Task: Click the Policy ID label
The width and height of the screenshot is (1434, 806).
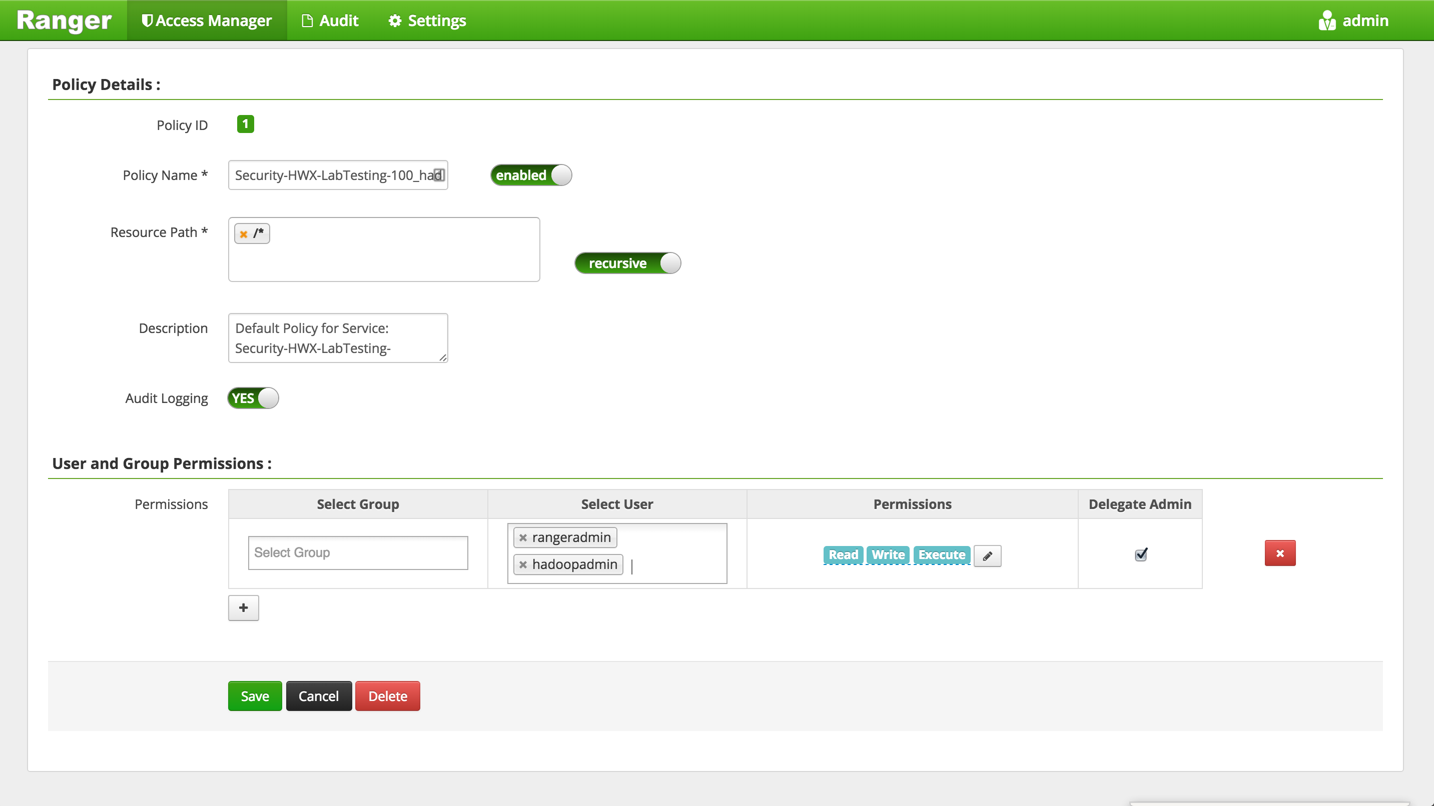Action: point(182,125)
